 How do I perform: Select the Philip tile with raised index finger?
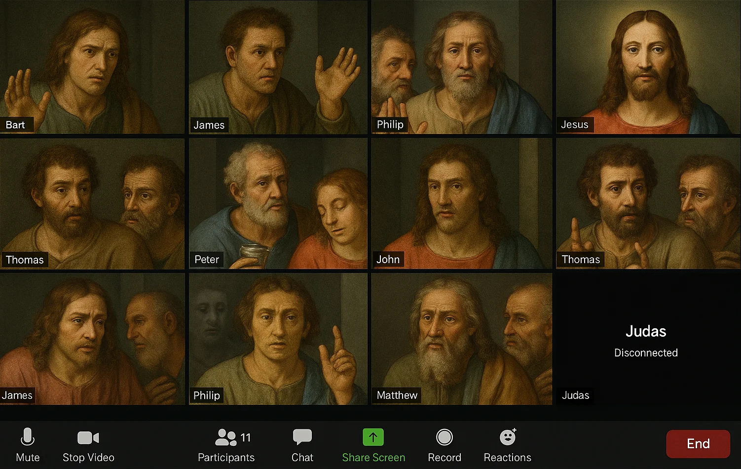point(278,339)
